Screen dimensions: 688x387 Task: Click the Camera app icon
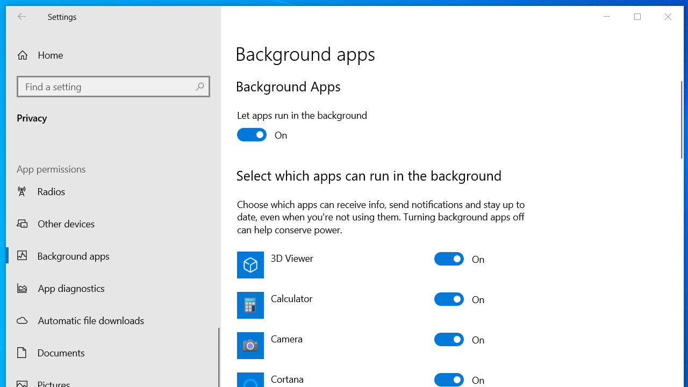250,345
